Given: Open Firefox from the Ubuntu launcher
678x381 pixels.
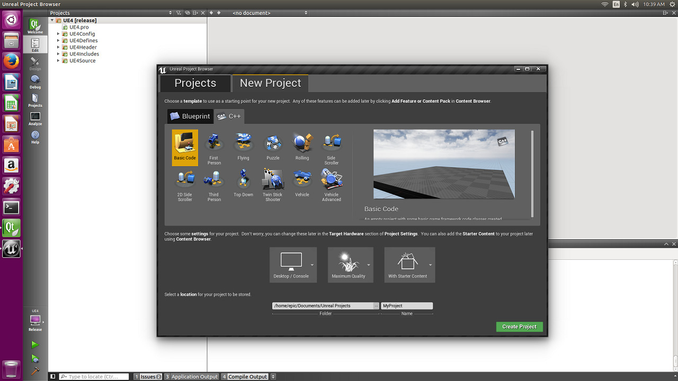Looking at the screenshot, I should [11, 61].
